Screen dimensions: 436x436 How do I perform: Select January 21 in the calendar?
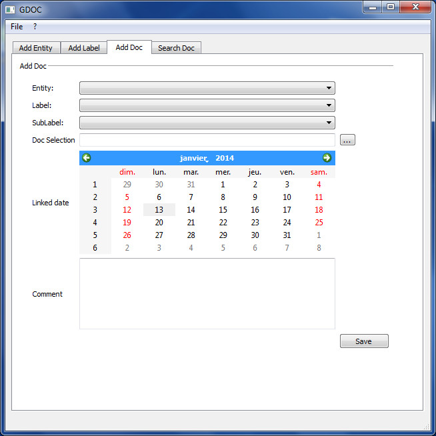(x=191, y=223)
